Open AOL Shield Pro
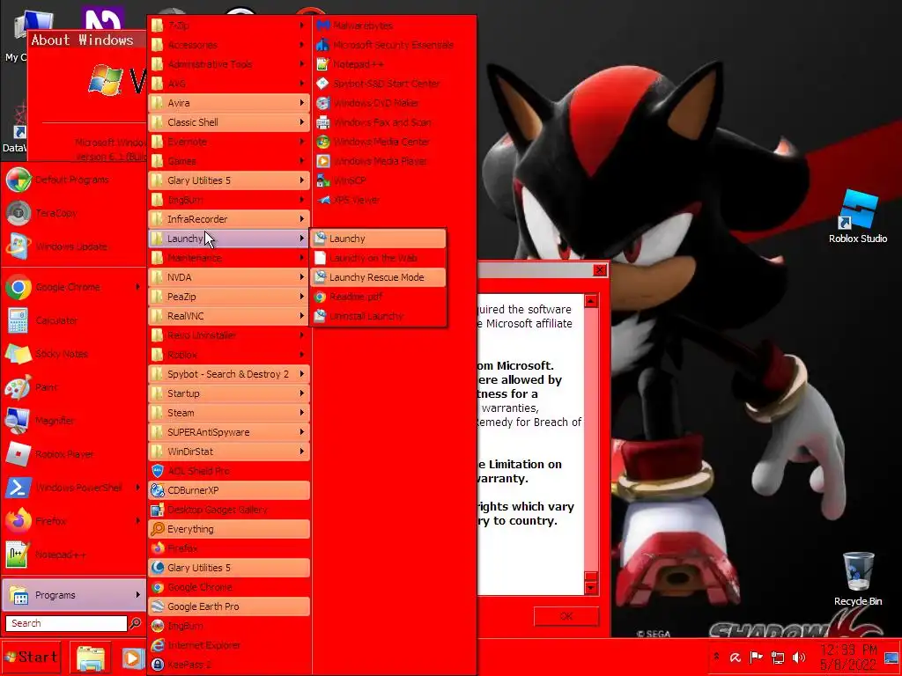The height and width of the screenshot is (676, 902). pyautogui.click(x=229, y=471)
